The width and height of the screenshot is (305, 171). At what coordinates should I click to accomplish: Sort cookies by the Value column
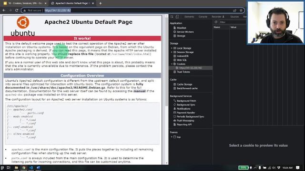coord(238,27)
